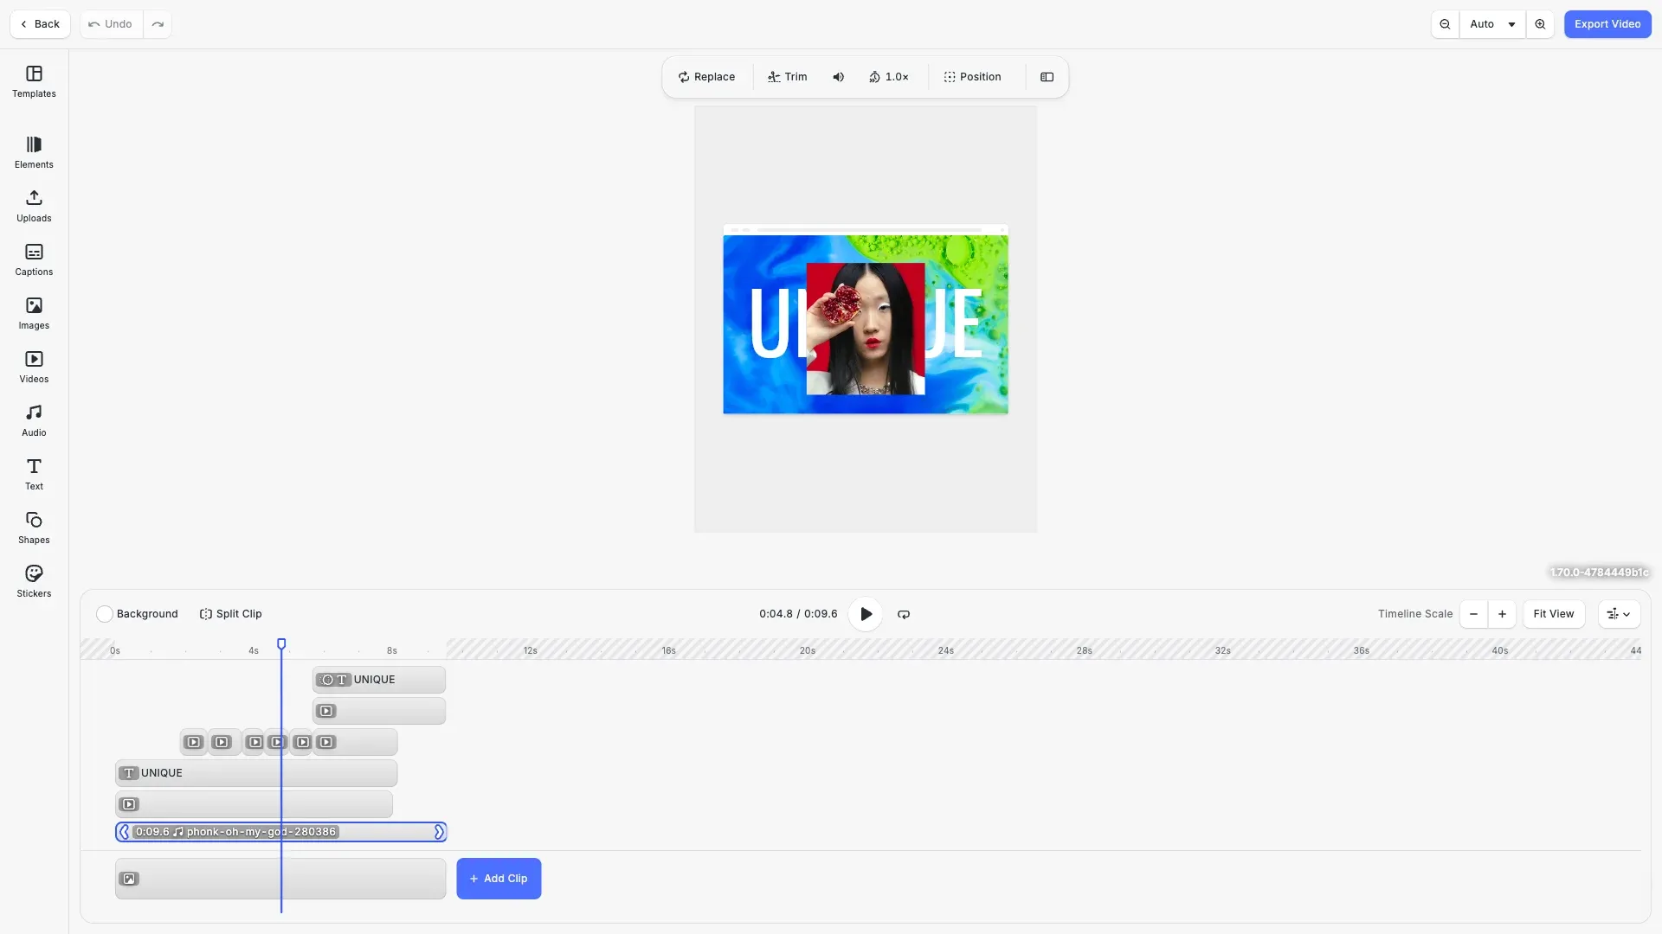
Task: Open the Stickers panel
Action: point(33,579)
